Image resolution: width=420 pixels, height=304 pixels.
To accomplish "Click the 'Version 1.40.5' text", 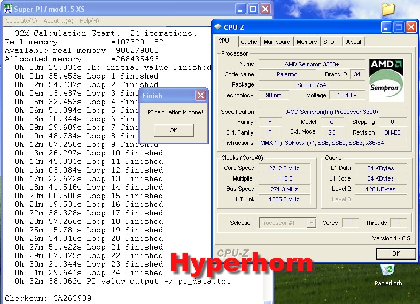I will [391, 238].
